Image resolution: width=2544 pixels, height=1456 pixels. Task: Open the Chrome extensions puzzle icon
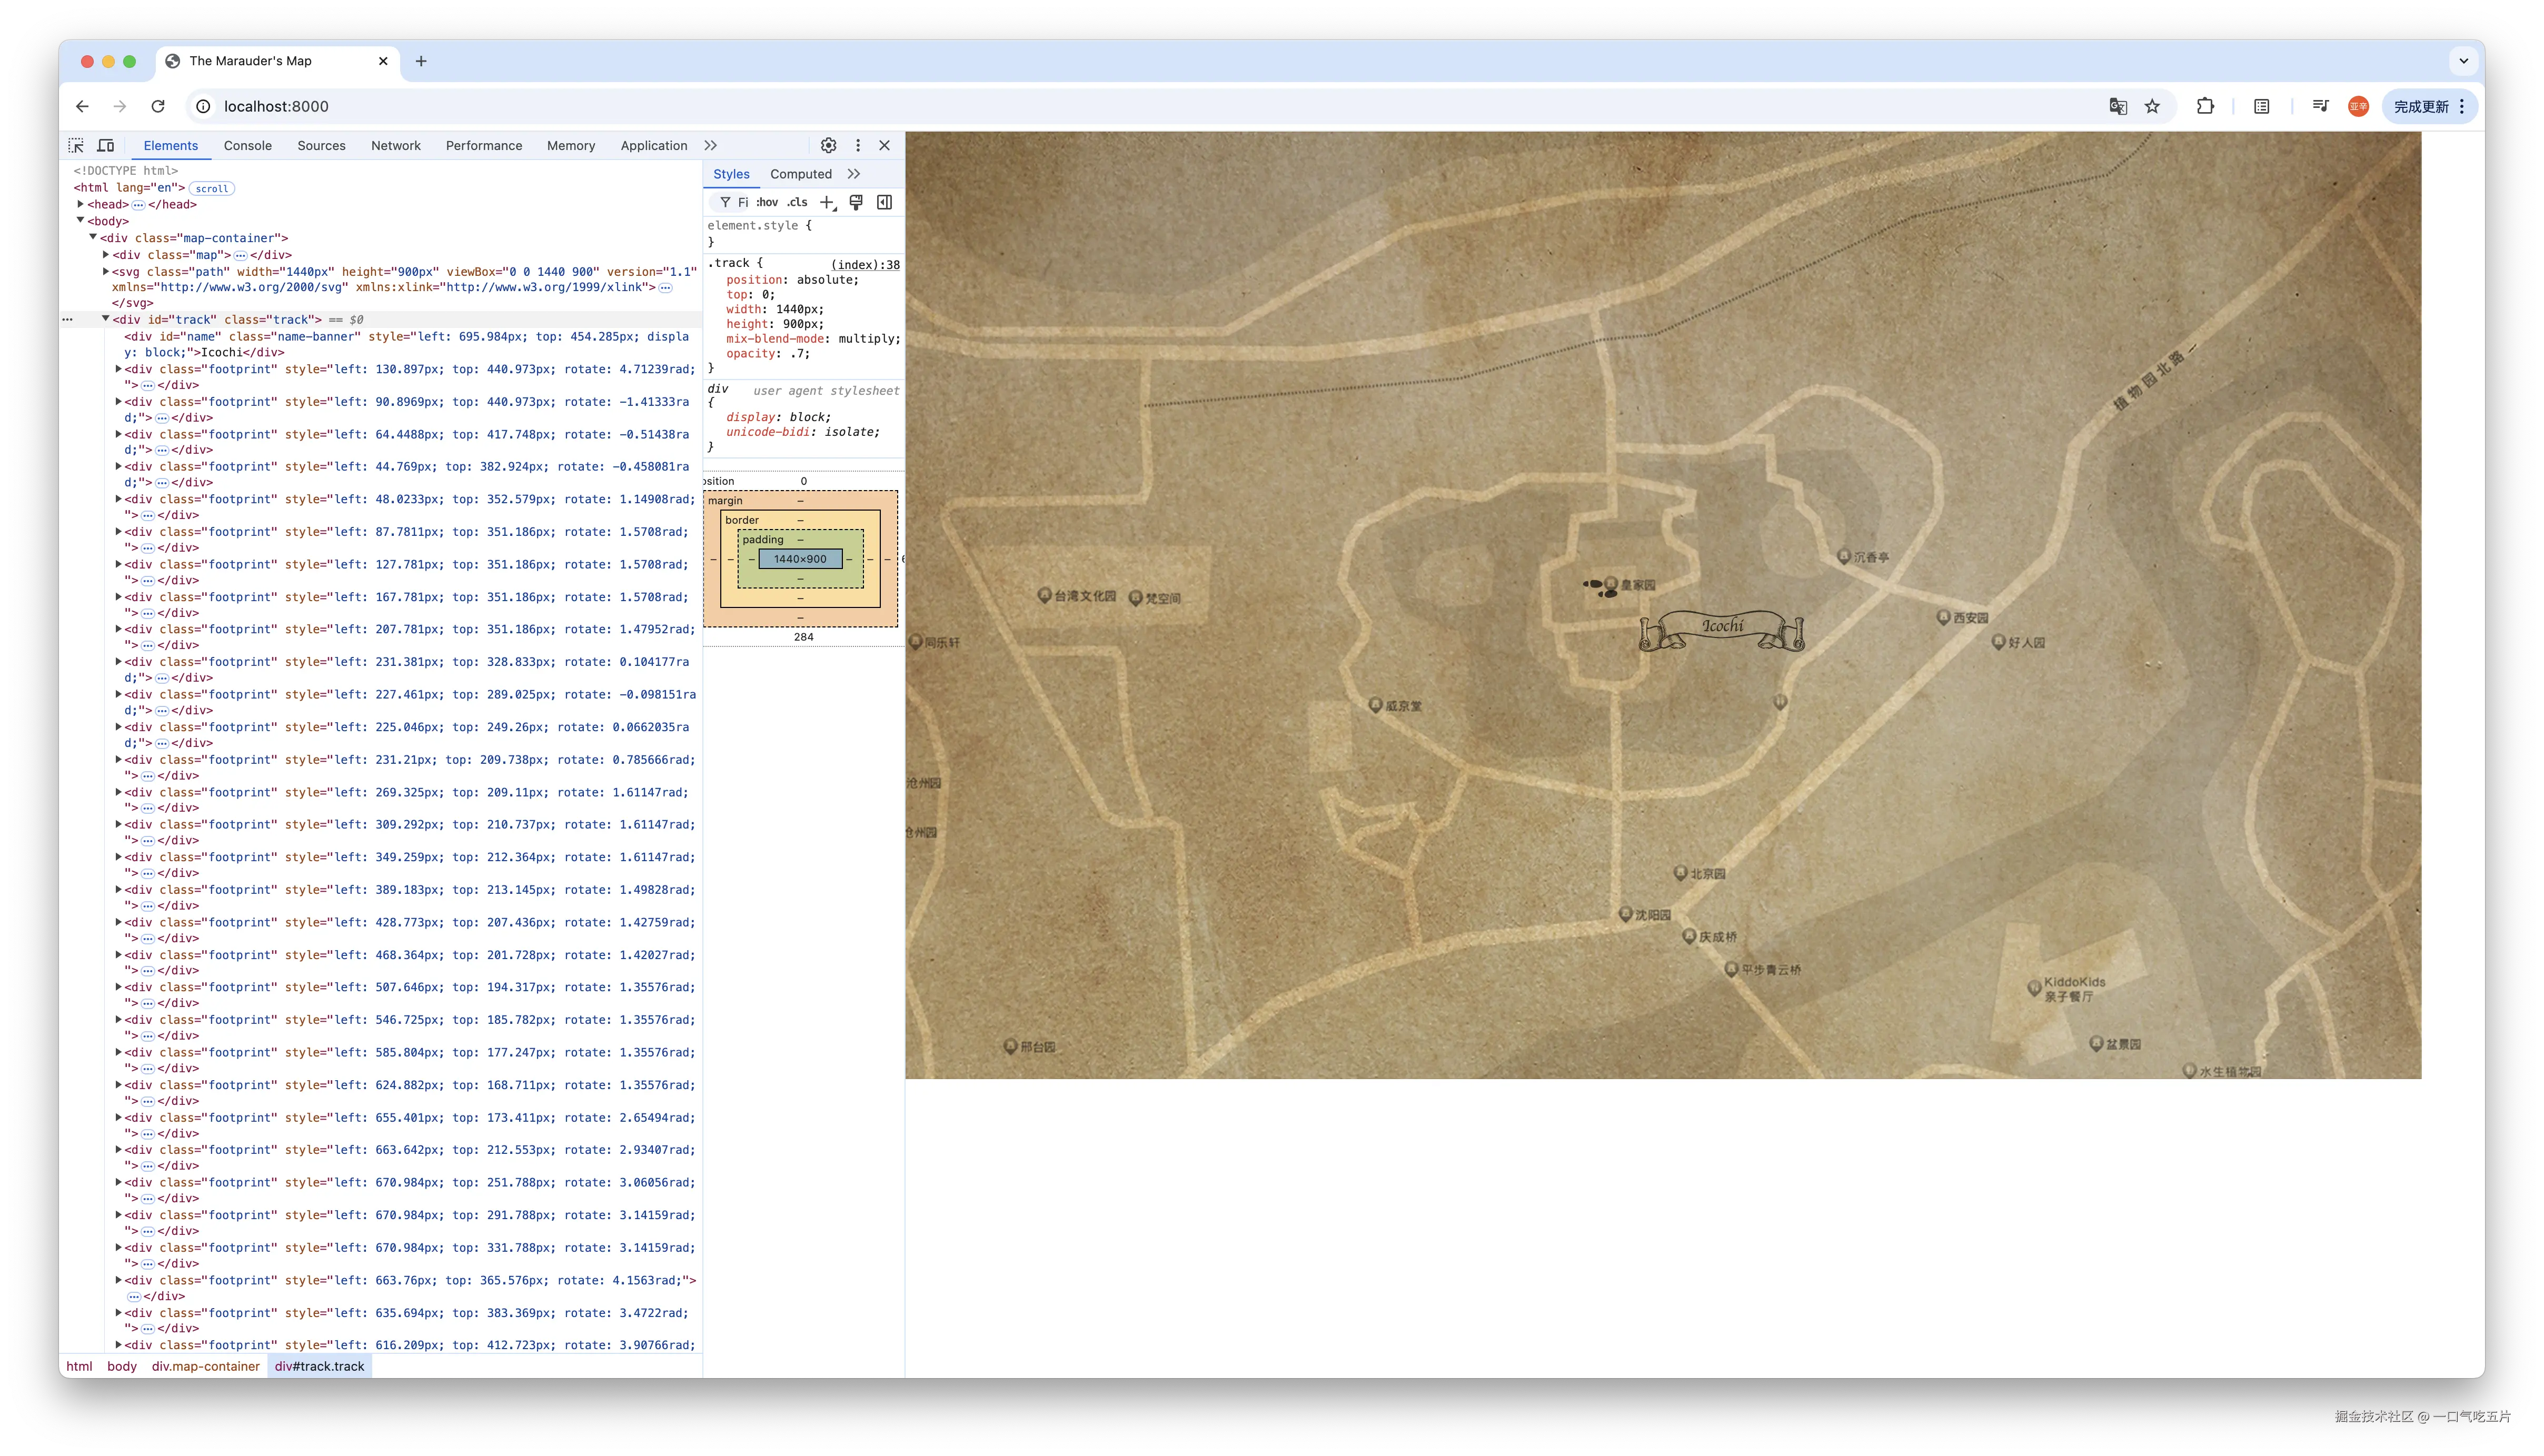click(x=2205, y=106)
